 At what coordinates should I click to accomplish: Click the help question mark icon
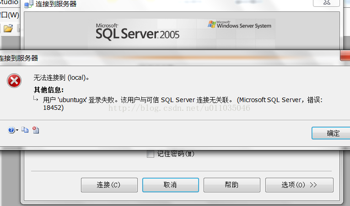pyautogui.click(x=11, y=130)
